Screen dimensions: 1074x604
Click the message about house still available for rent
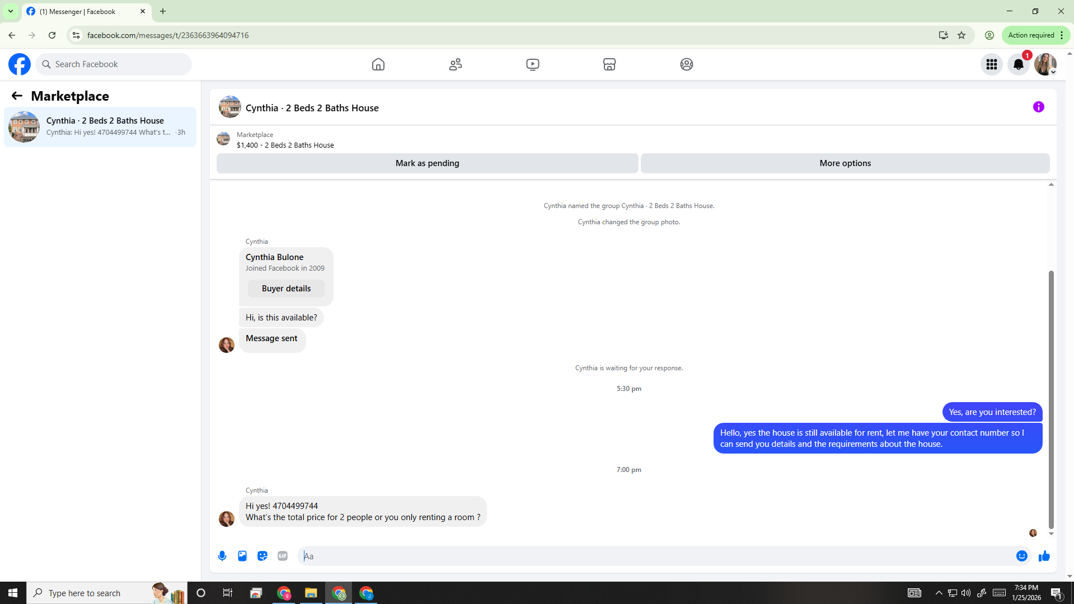coord(878,438)
